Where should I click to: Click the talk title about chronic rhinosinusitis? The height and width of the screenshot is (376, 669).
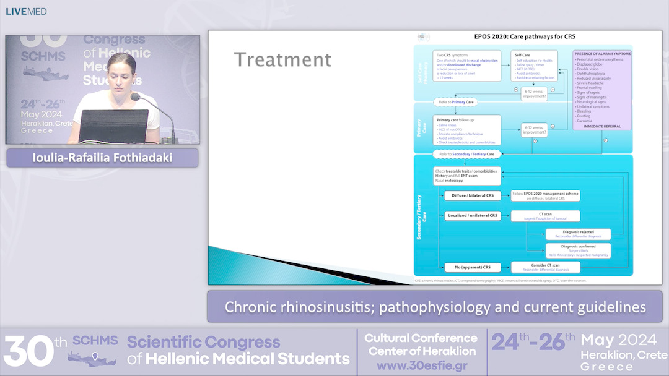(x=435, y=307)
